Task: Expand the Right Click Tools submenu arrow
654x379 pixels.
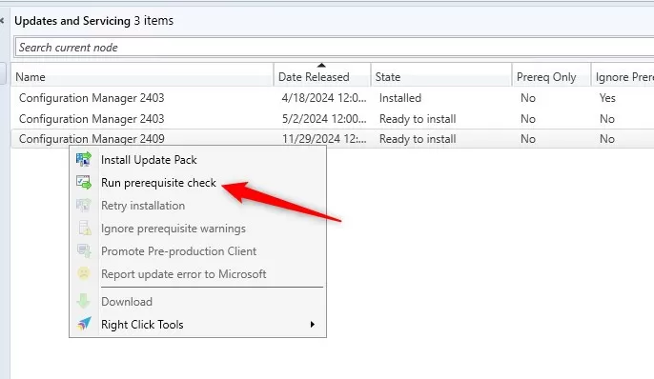Action: tap(313, 325)
